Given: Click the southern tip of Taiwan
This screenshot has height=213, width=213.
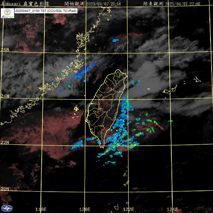Looking at the screenshot, I should point(101,146).
